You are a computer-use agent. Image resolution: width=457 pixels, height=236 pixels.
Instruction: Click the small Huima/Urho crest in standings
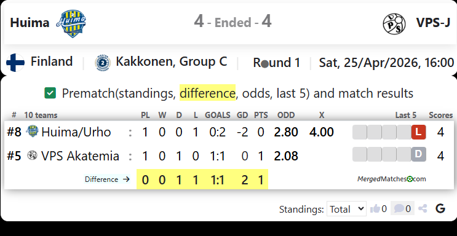click(32, 131)
